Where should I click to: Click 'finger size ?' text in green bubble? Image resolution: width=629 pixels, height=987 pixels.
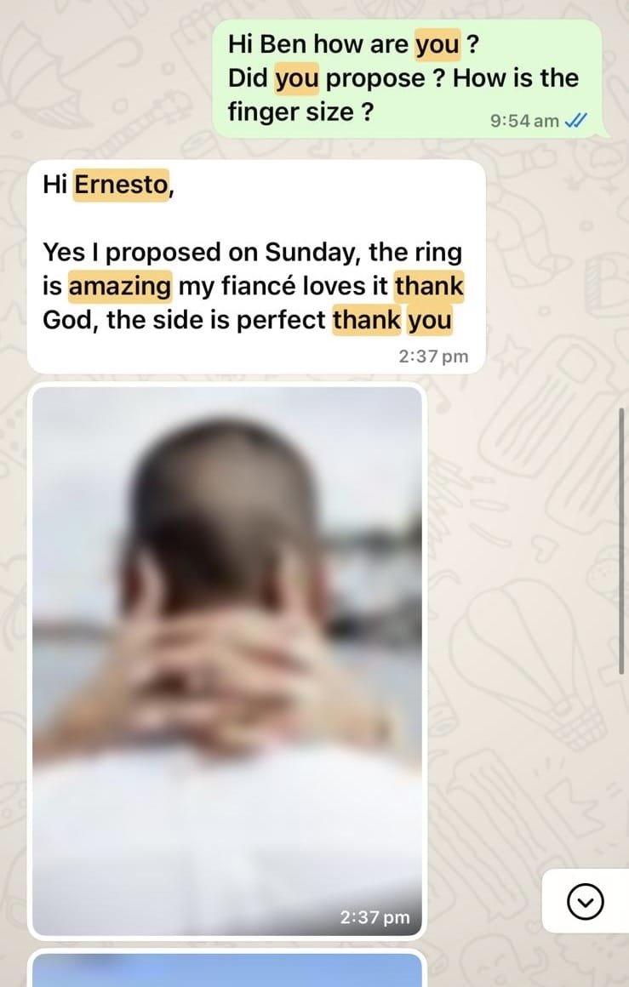(x=300, y=112)
